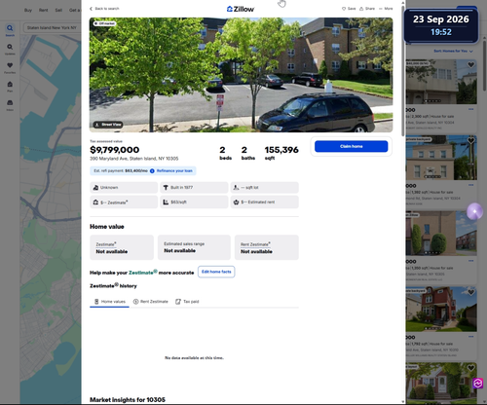Open Street View on the photo
487x405 pixels.
click(108, 125)
